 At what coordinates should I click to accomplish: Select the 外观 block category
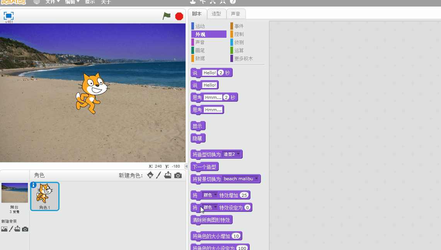[209, 34]
